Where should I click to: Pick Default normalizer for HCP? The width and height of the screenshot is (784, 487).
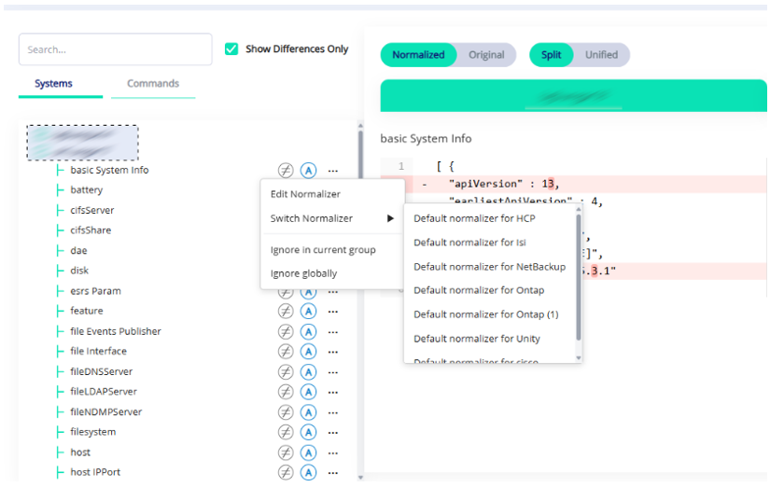point(474,218)
